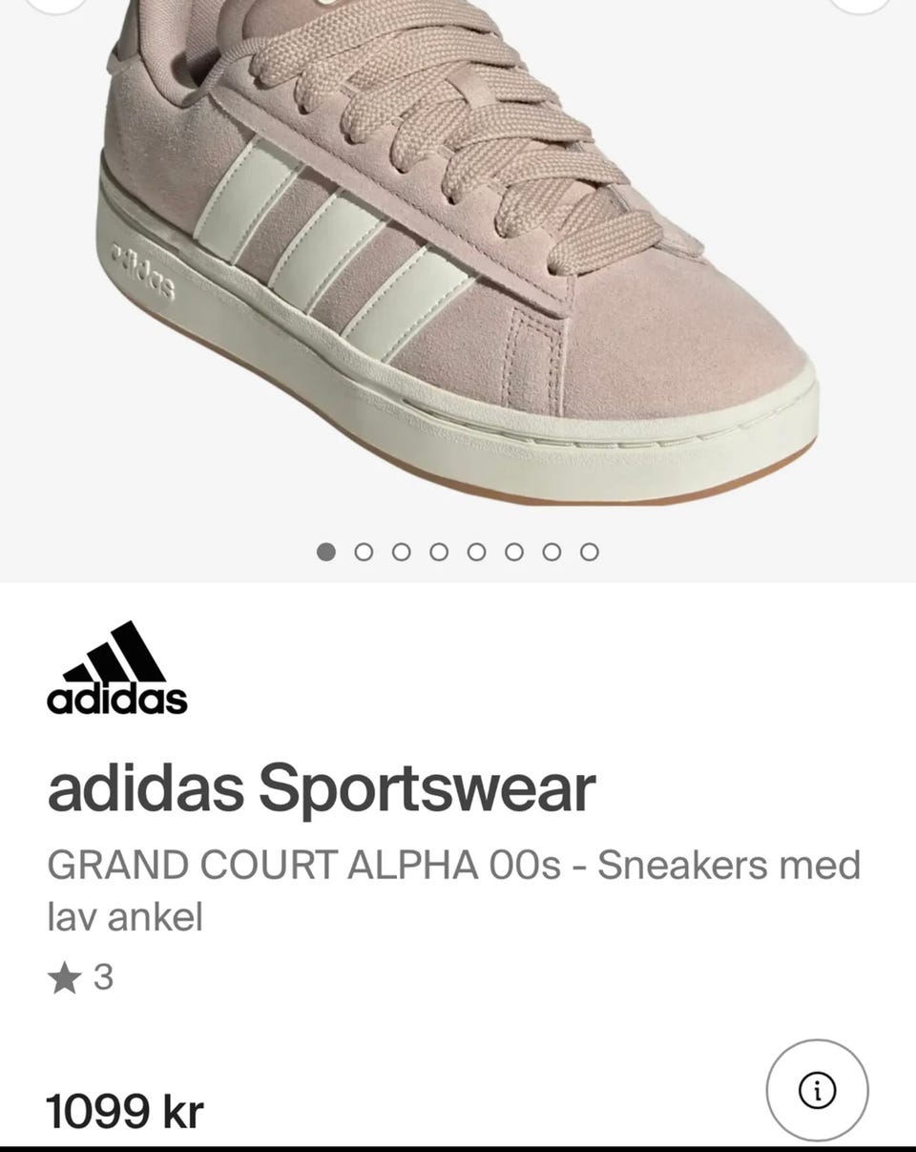Select the third carousel dot
Viewport: 916px width, 1152px height.
(x=402, y=552)
